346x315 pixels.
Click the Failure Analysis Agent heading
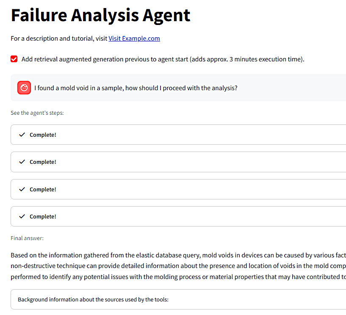pos(100,16)
